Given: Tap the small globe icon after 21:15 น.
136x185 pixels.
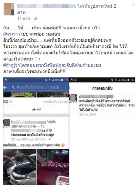Looking at the screenshot, I should [x=50, y=139].
